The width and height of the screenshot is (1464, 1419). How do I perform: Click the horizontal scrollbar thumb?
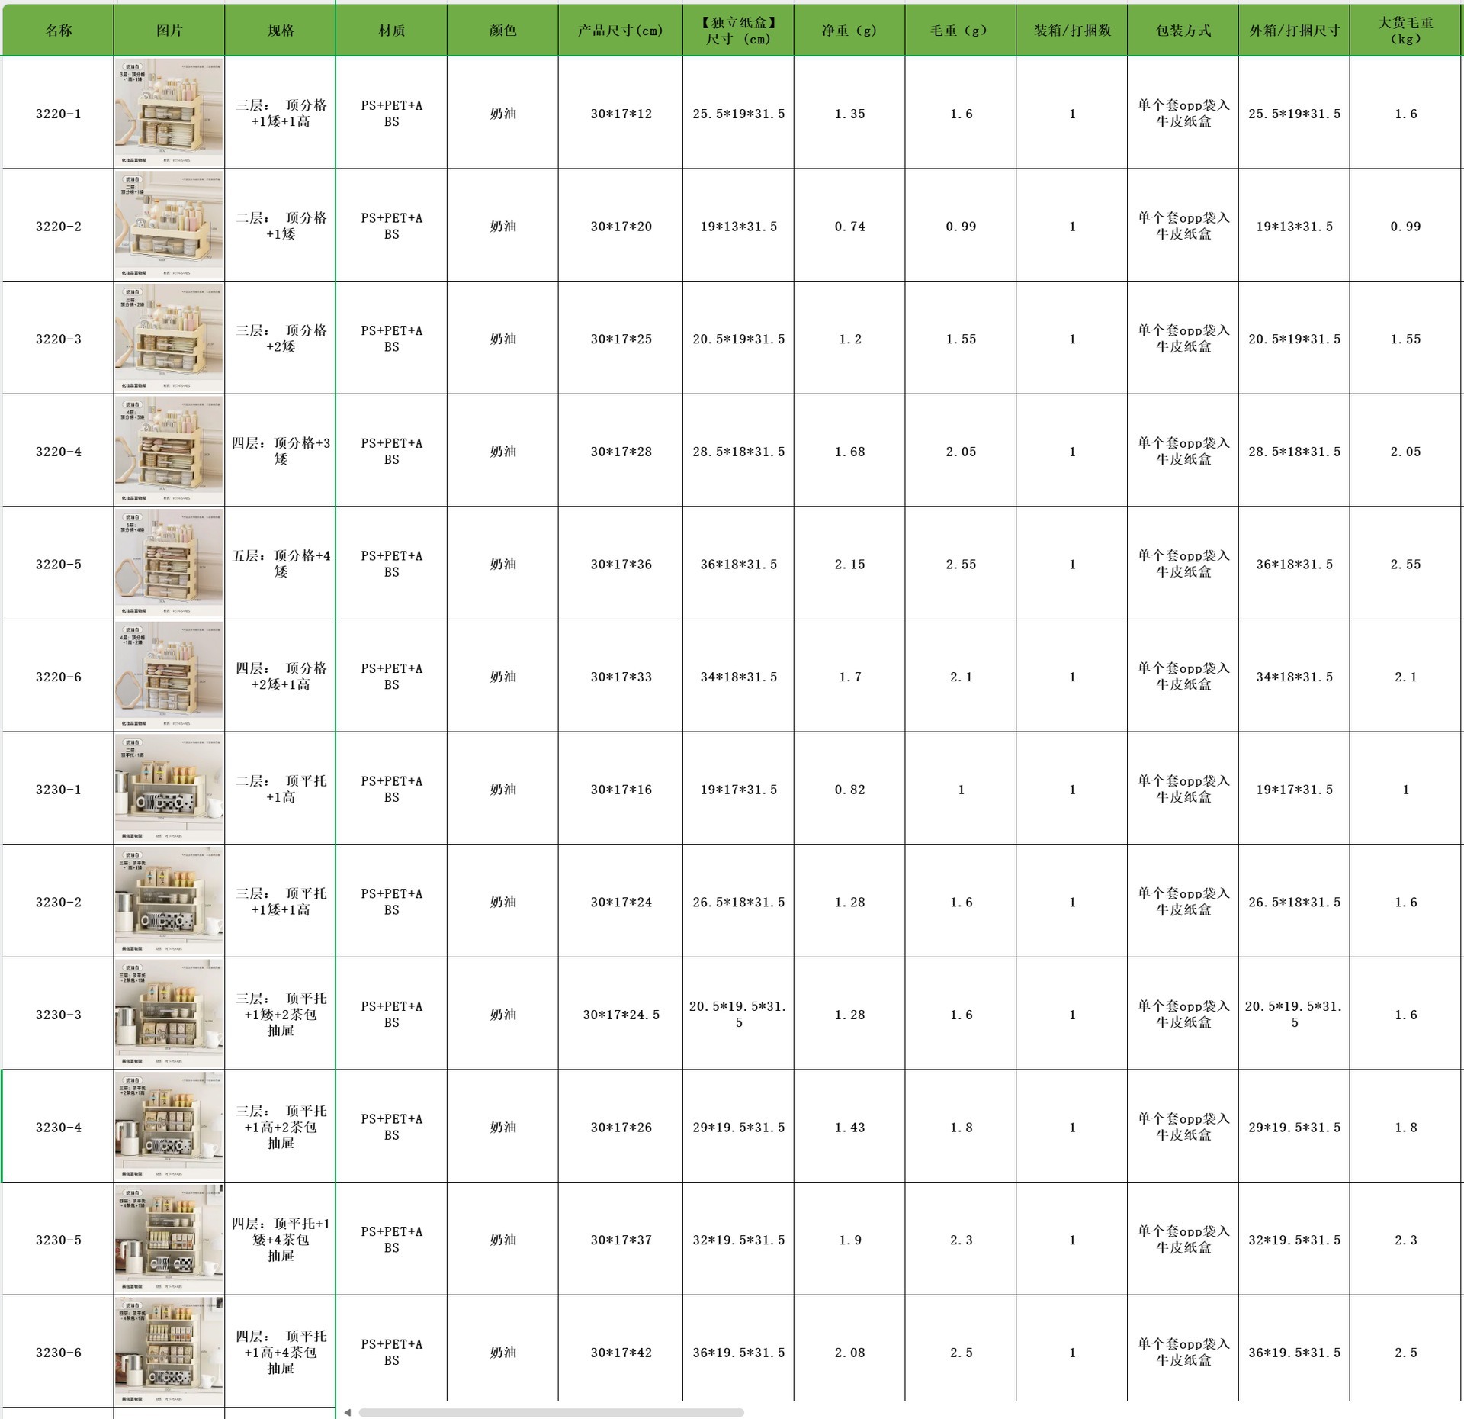(551, 1412)
